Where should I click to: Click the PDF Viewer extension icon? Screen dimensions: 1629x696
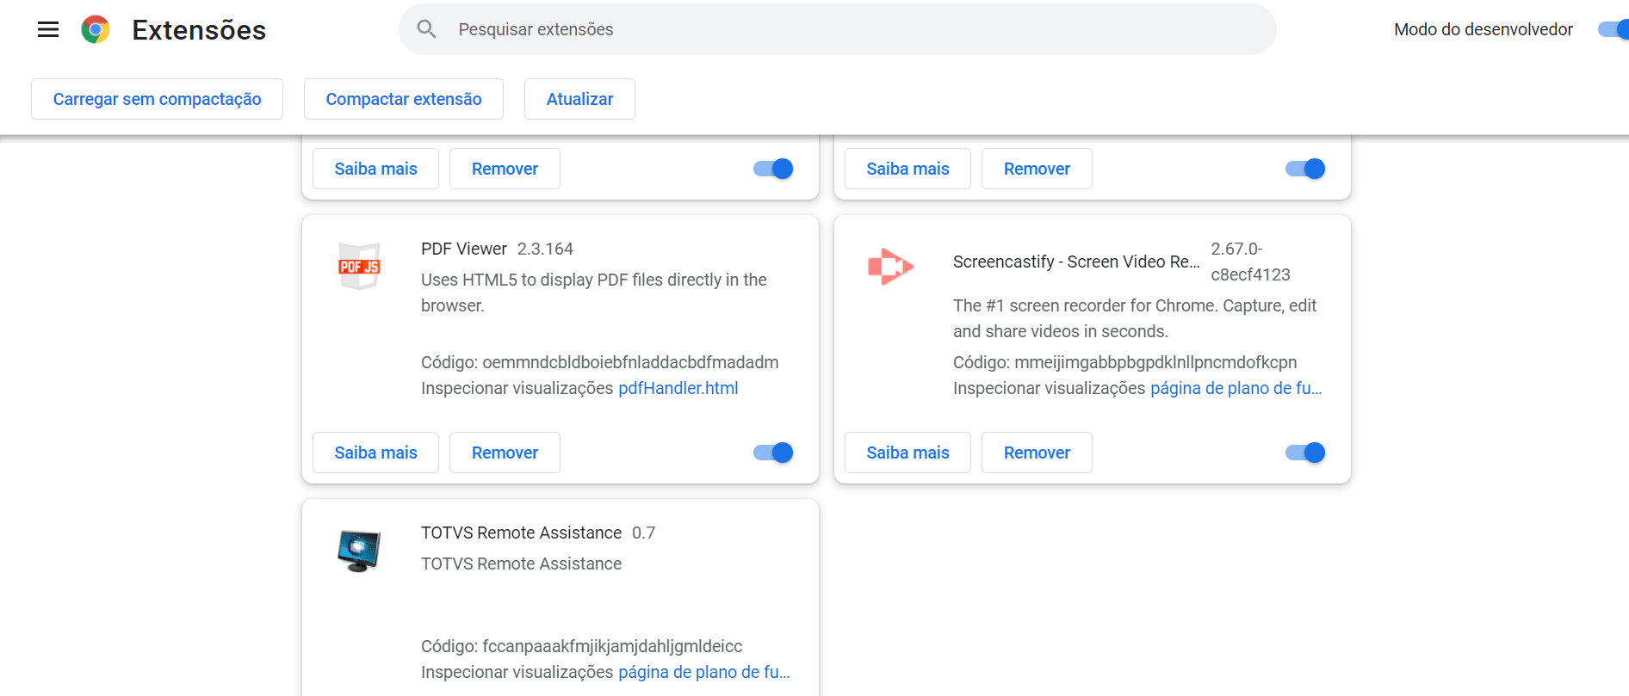(359, 266)
